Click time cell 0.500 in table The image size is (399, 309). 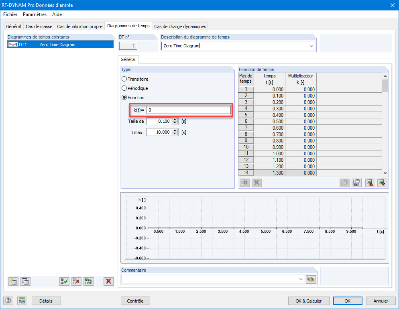pyautogui.click(x=269, y=122)
